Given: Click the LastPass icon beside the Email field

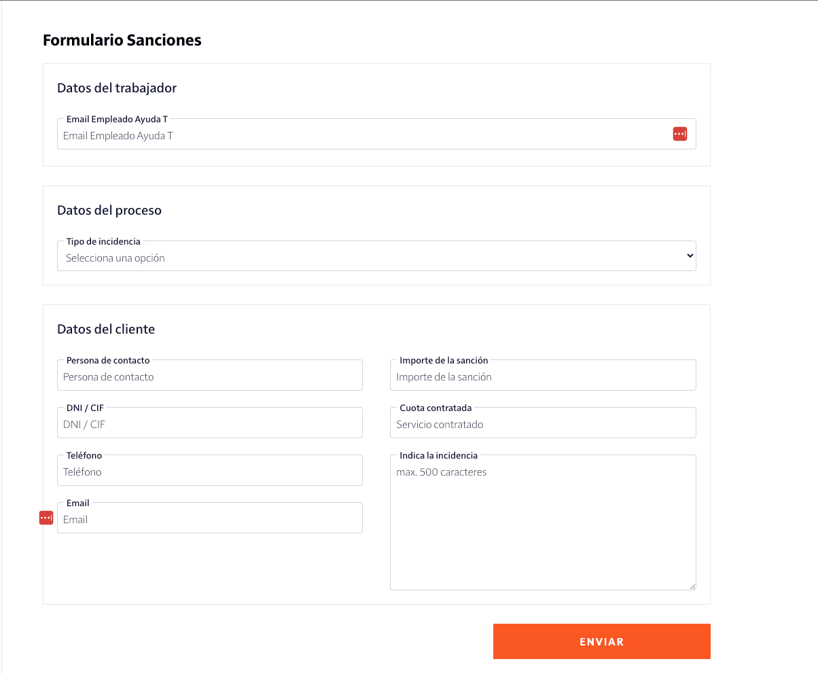Looking at the screenshot, I should coord(46,517).
